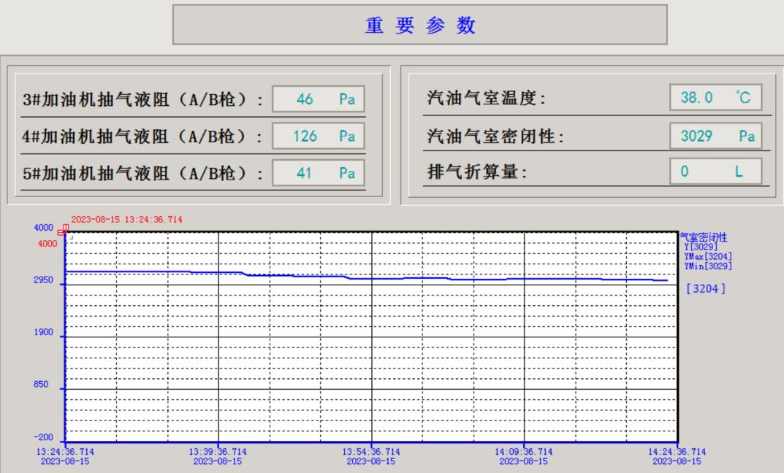
Task: Click the 1900 y-axis label
Action: (x=44, y=332)
